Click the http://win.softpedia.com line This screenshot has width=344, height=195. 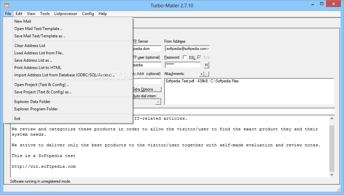coord(44,166)
